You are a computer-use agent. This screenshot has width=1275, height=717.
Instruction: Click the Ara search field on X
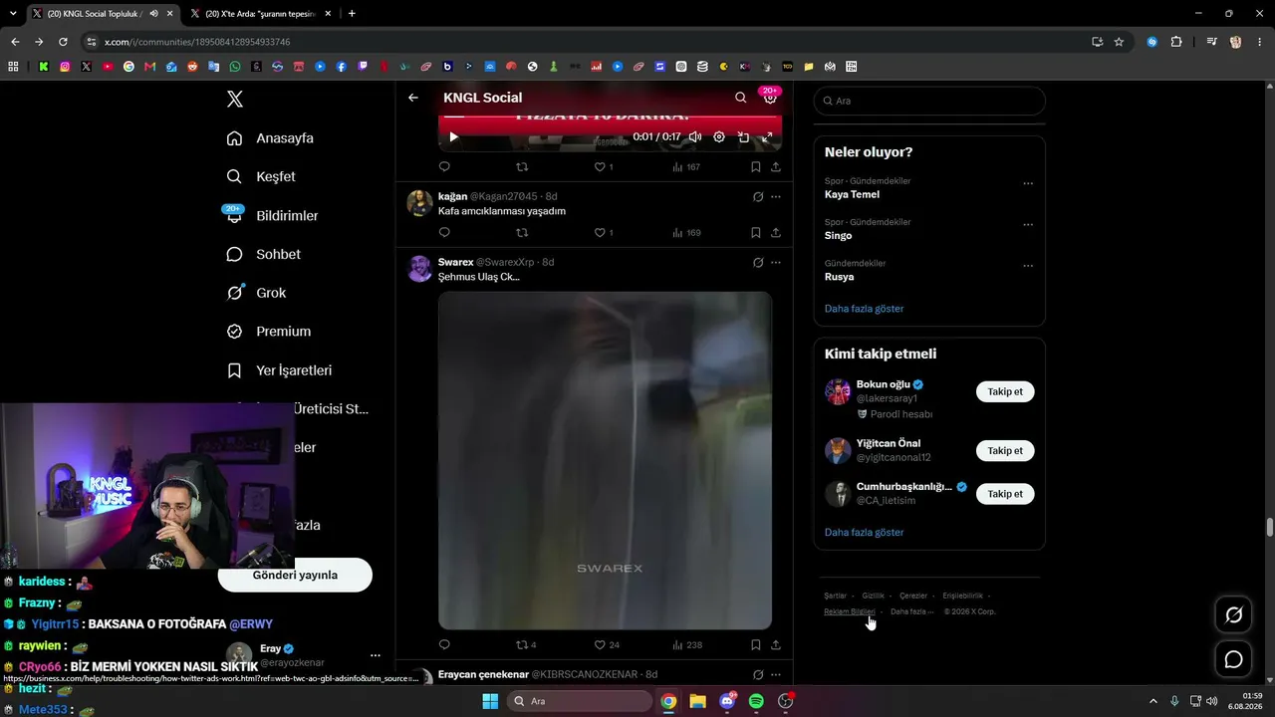pyautogui.click(x=929, y=101)
